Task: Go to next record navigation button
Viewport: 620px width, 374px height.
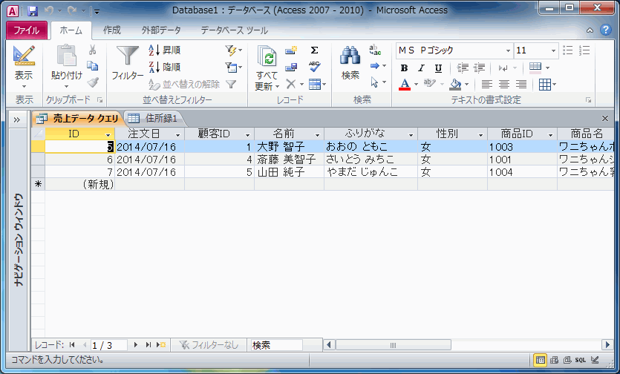Action: 136,345
